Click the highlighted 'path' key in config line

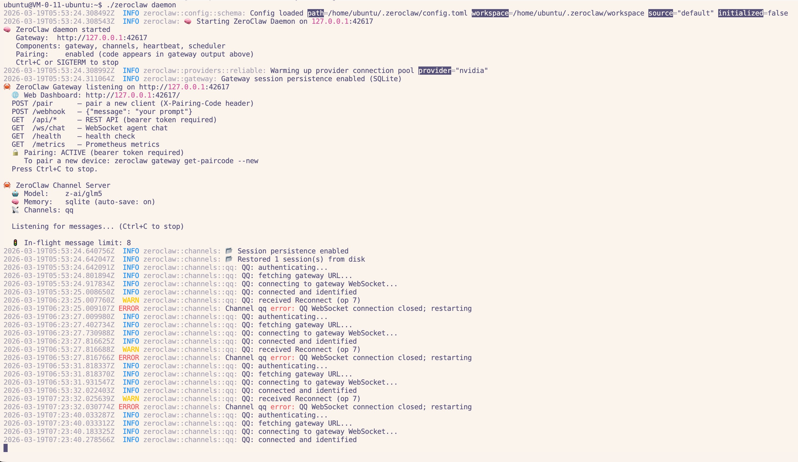[x=315, y=13]
